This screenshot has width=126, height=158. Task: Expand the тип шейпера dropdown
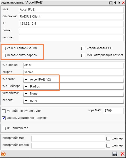26,87
